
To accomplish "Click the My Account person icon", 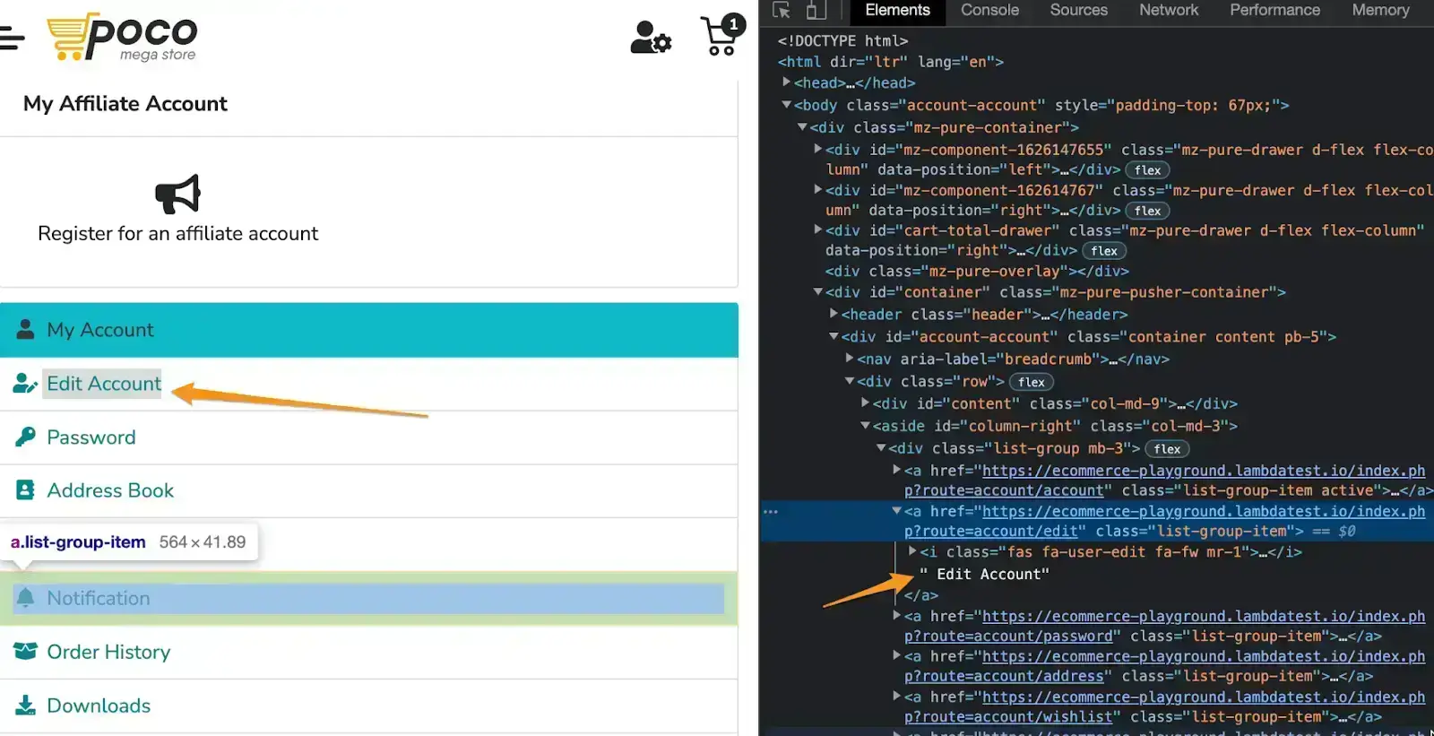I will [x=25, y=329].
